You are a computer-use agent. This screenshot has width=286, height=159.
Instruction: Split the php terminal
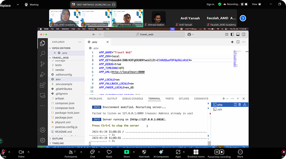click(235, 105)
